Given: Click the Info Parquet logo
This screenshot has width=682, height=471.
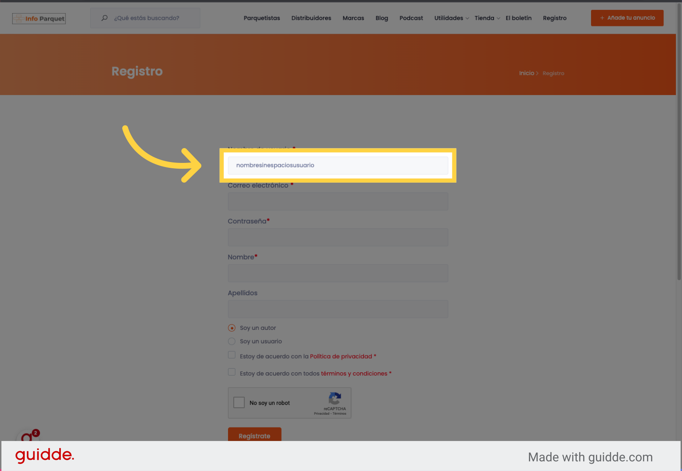Looking at the screenshot, I should coord(39,19).
